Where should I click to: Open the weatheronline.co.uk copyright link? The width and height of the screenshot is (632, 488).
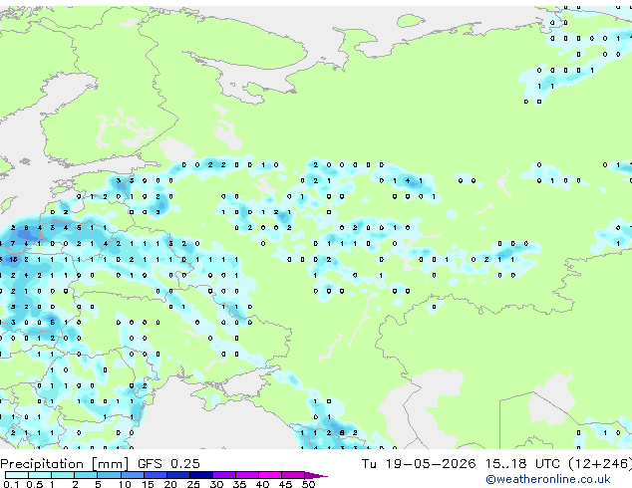[x=548, y=480]
